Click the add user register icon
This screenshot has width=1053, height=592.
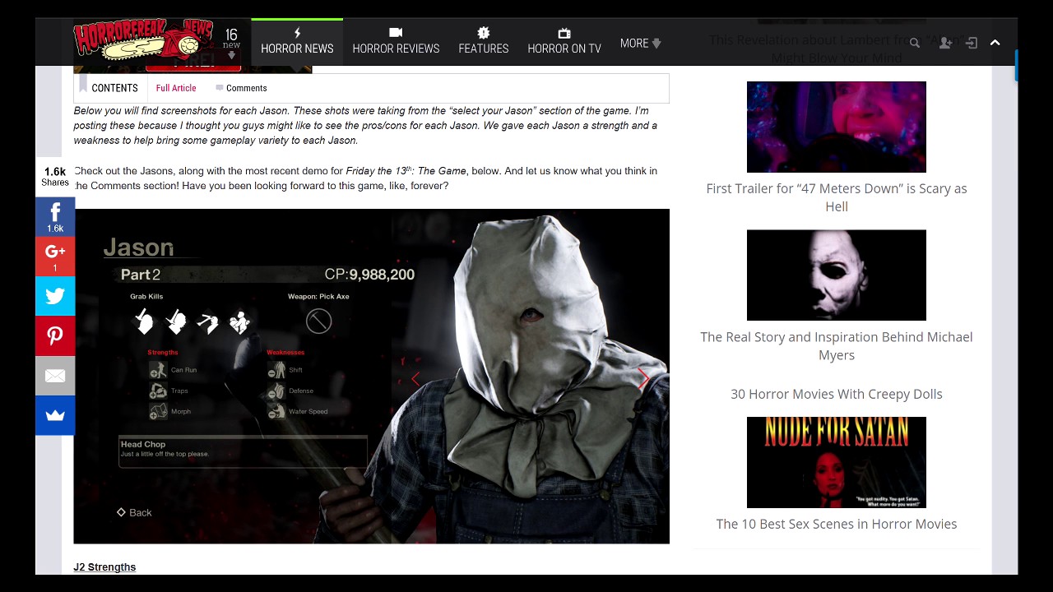click(x=945, y=43)
